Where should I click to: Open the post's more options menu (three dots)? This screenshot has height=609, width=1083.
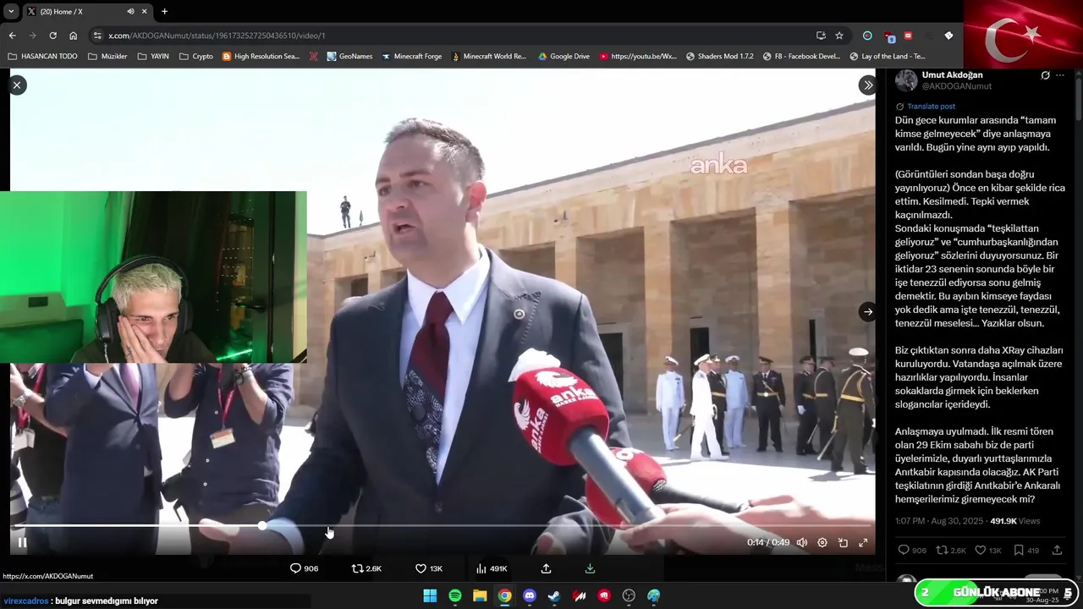pyautogui.click(x=1060, y=75)
